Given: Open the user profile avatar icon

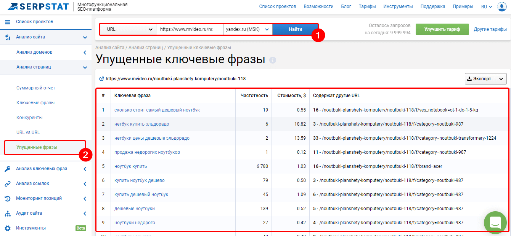Looking at the screenshot, I should point(502,6).
